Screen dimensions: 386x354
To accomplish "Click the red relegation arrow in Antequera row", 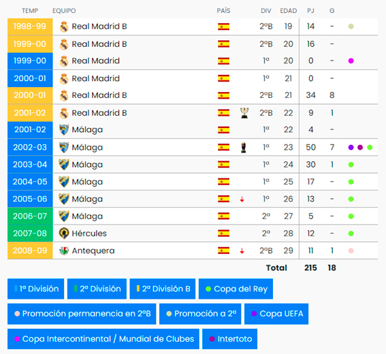I will 242,251.
